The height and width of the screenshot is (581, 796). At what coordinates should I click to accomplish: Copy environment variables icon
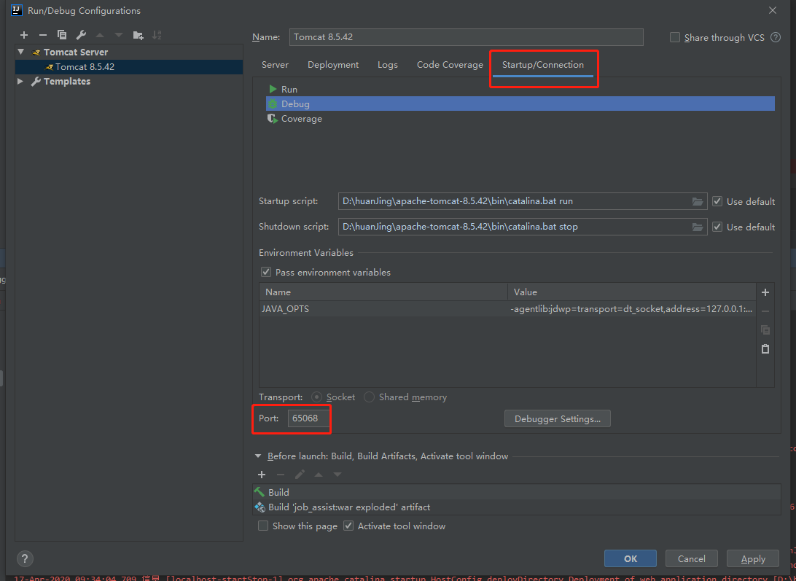765,330
